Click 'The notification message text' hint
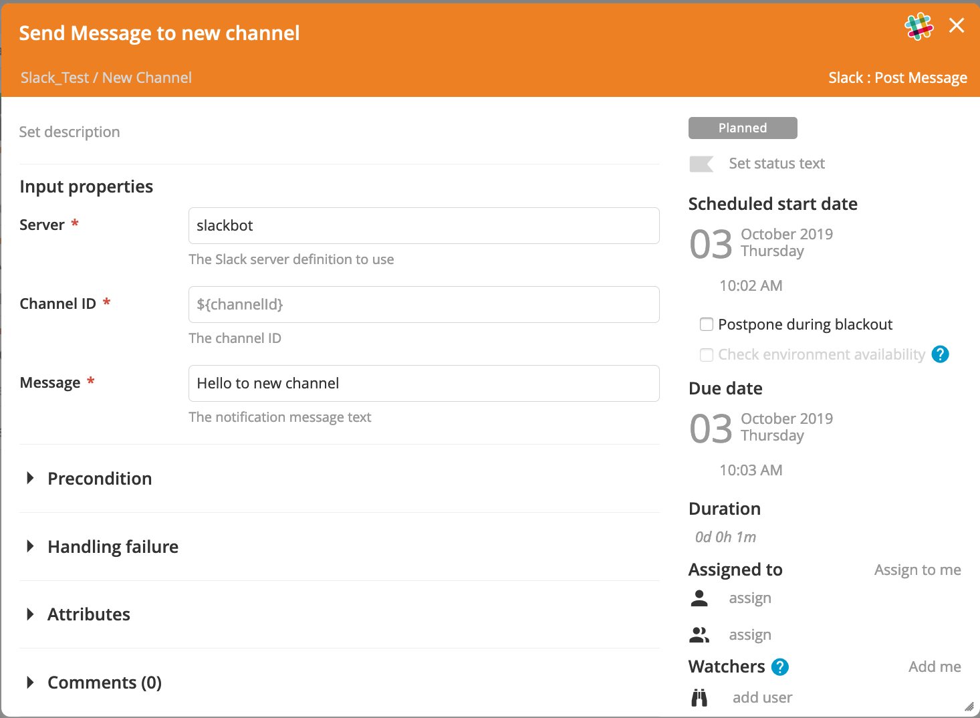The width and height of the screenshot is (980, 718). pos(280,417)
